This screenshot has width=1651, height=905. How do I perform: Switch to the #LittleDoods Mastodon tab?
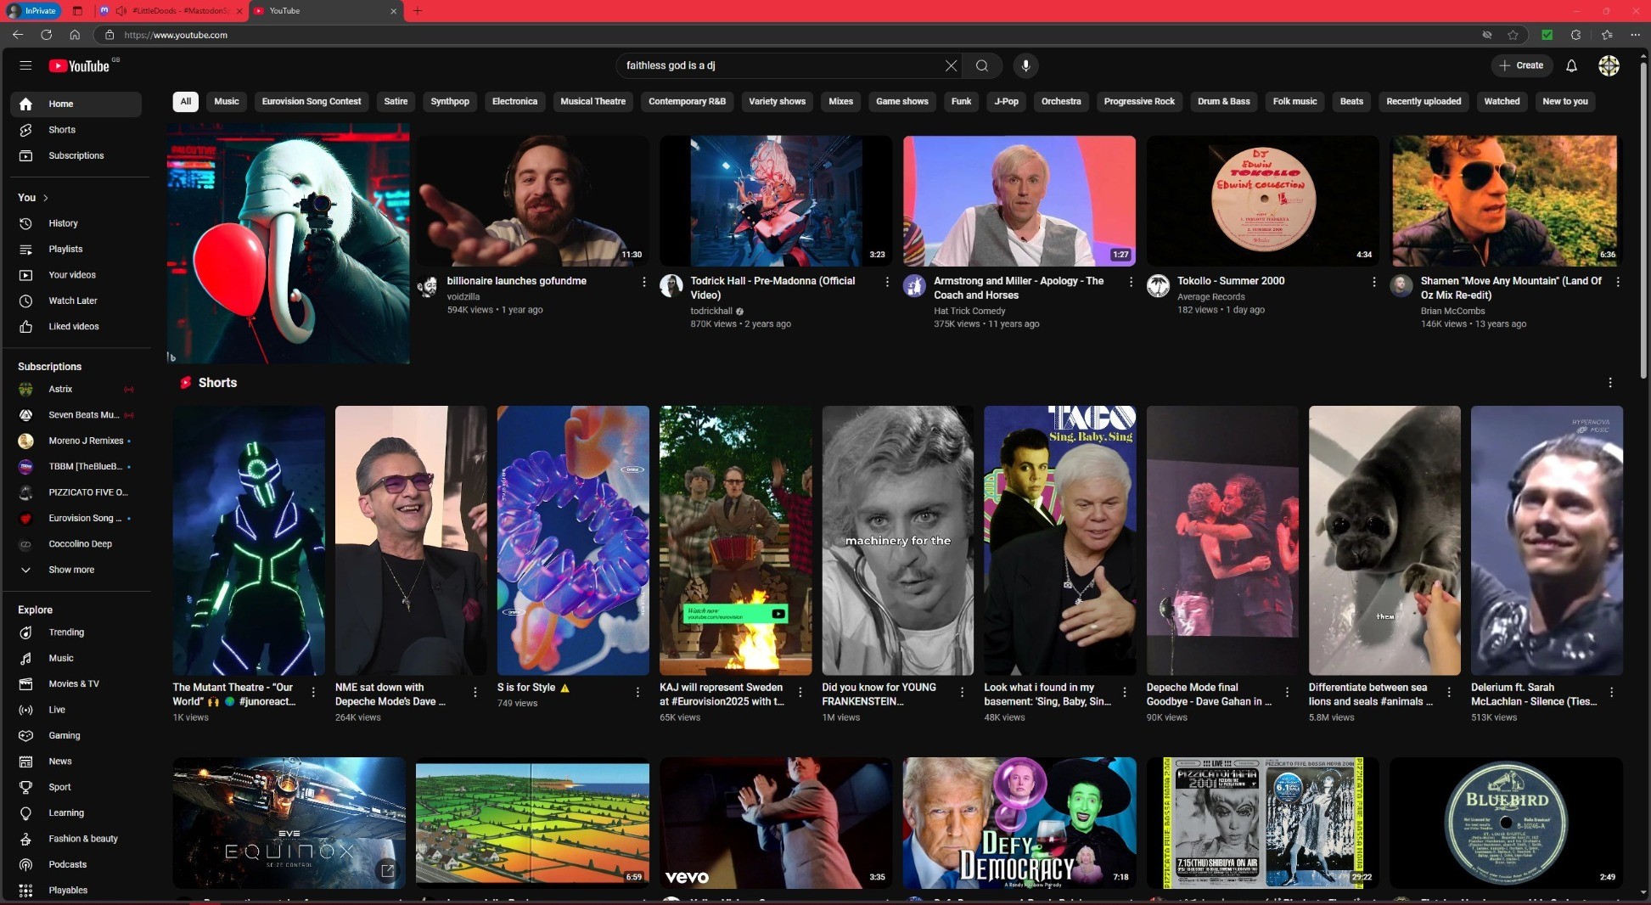point(170,11)
